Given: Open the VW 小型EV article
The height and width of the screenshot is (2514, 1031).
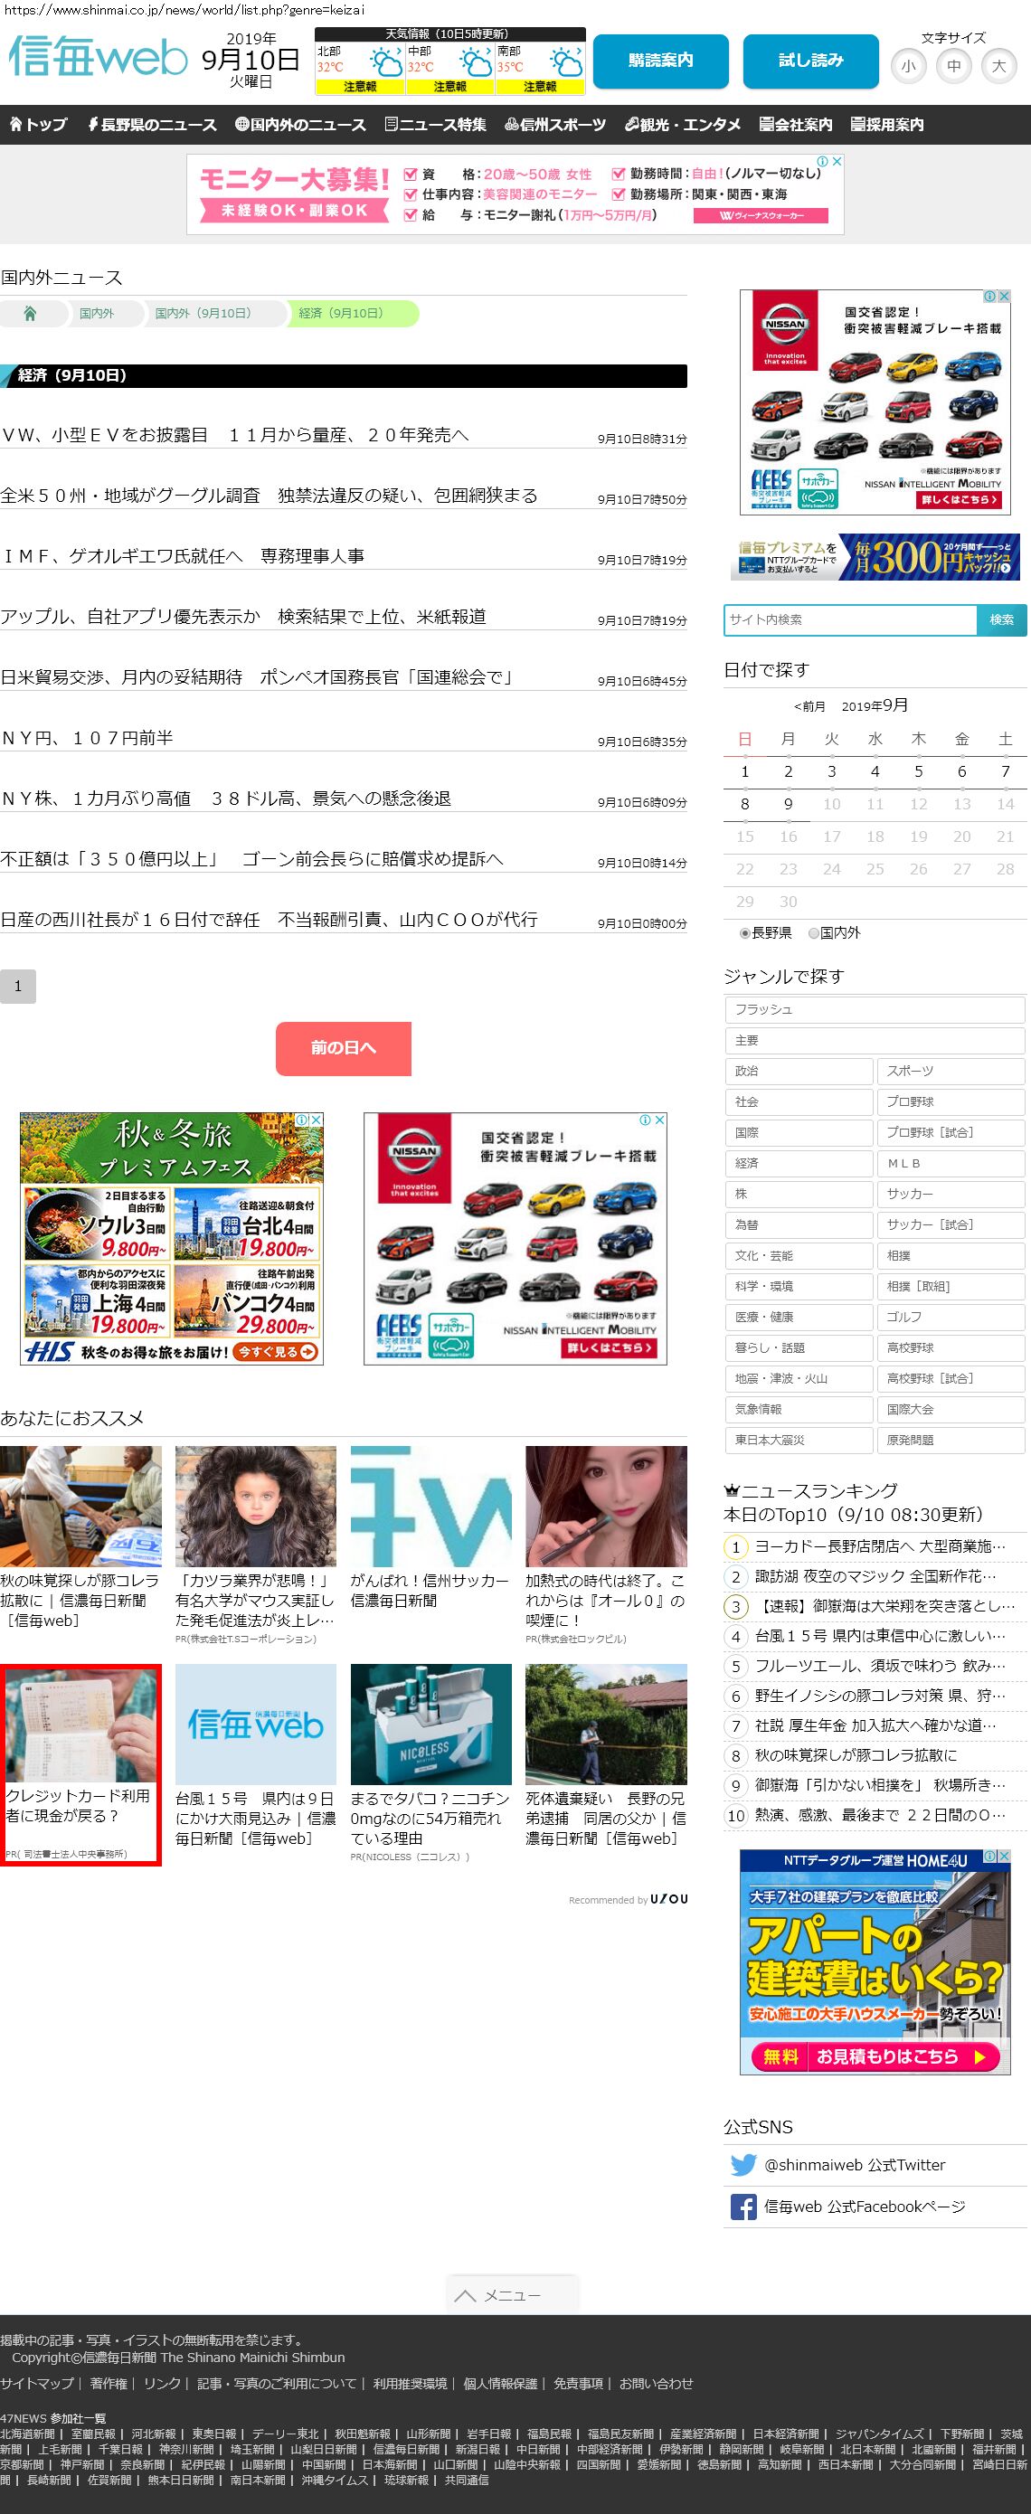Looking at the screenshot, I should click(x=234, y=435).
